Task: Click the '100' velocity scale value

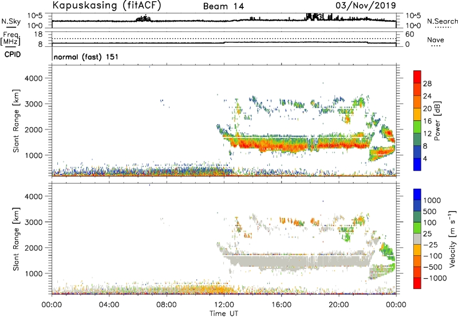Action: click(430, 223)
